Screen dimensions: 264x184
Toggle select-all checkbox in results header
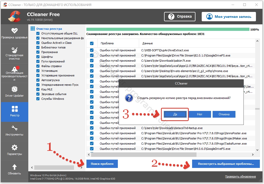92,43
